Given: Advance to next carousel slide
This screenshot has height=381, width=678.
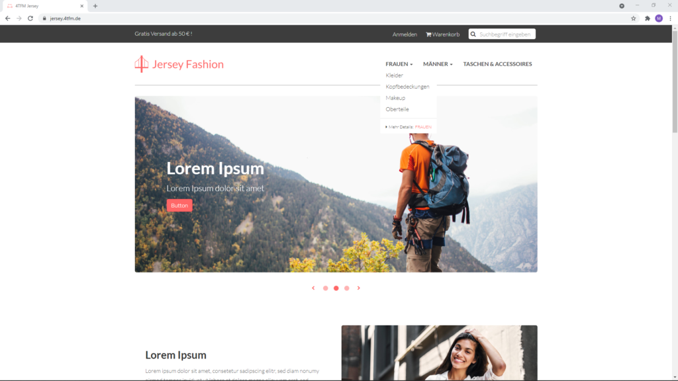Looking at the screenshot, I should [x=359, y=288].
